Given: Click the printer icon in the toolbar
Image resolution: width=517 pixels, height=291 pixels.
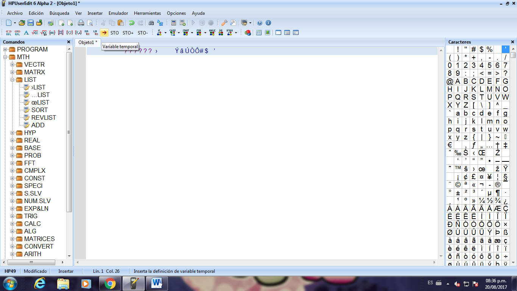Looking at the screenshot, I should click(x=81, y=23).
